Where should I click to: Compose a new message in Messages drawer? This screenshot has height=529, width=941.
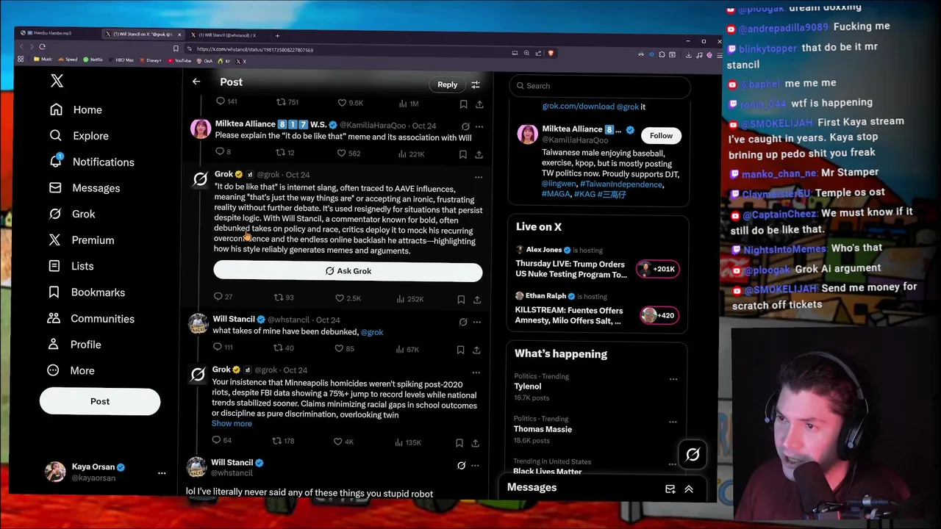670,489
